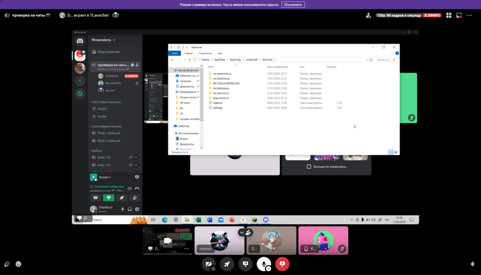Select the D... avatar participant tile
The width and height of the screenshot is (481, 275).
[x=271, y=241]
